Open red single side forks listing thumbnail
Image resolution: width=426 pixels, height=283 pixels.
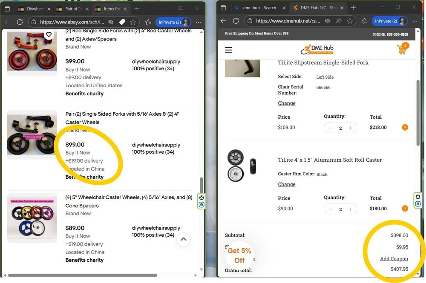32,51
